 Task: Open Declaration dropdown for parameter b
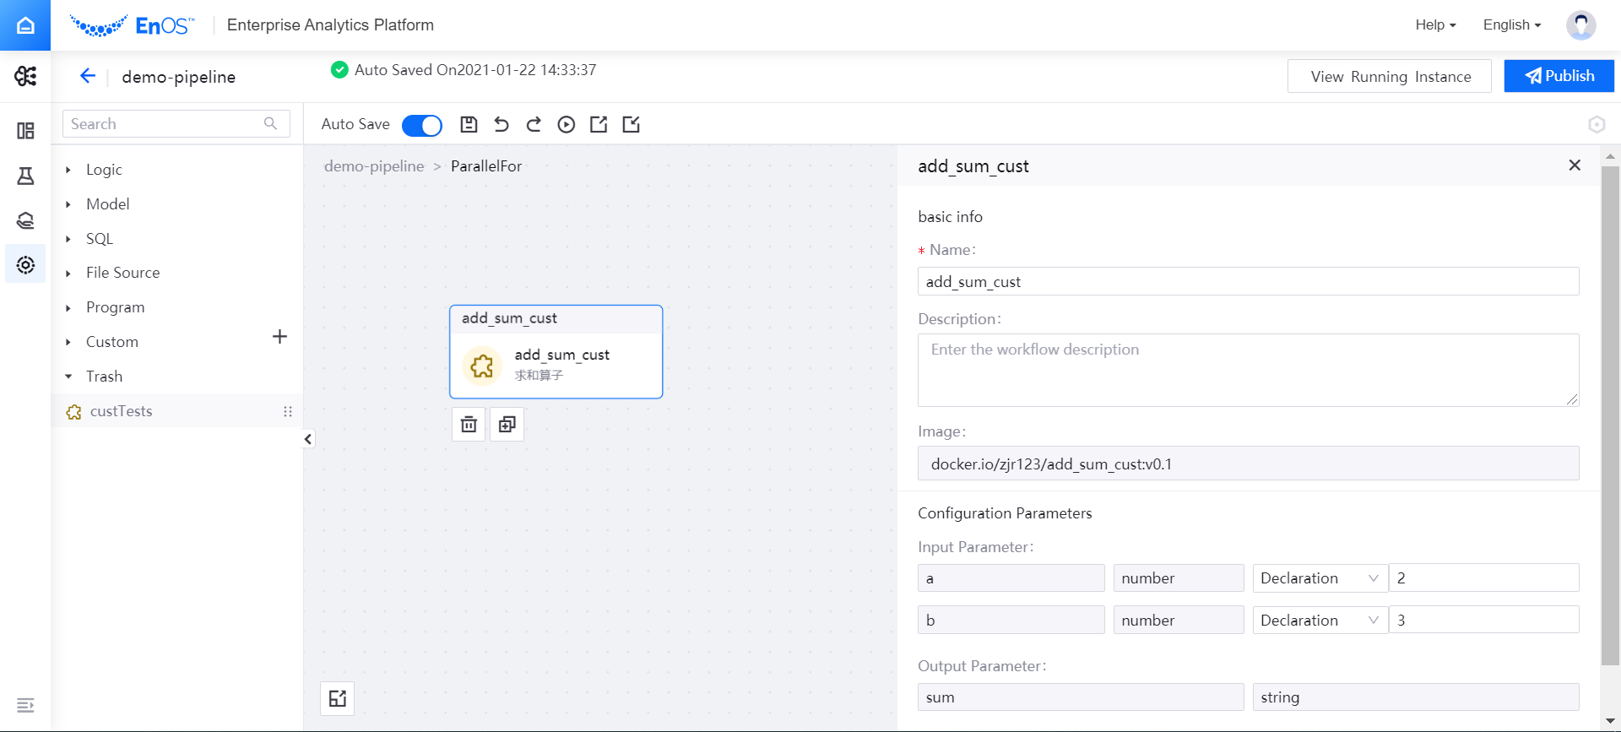tap(1320, 621)
